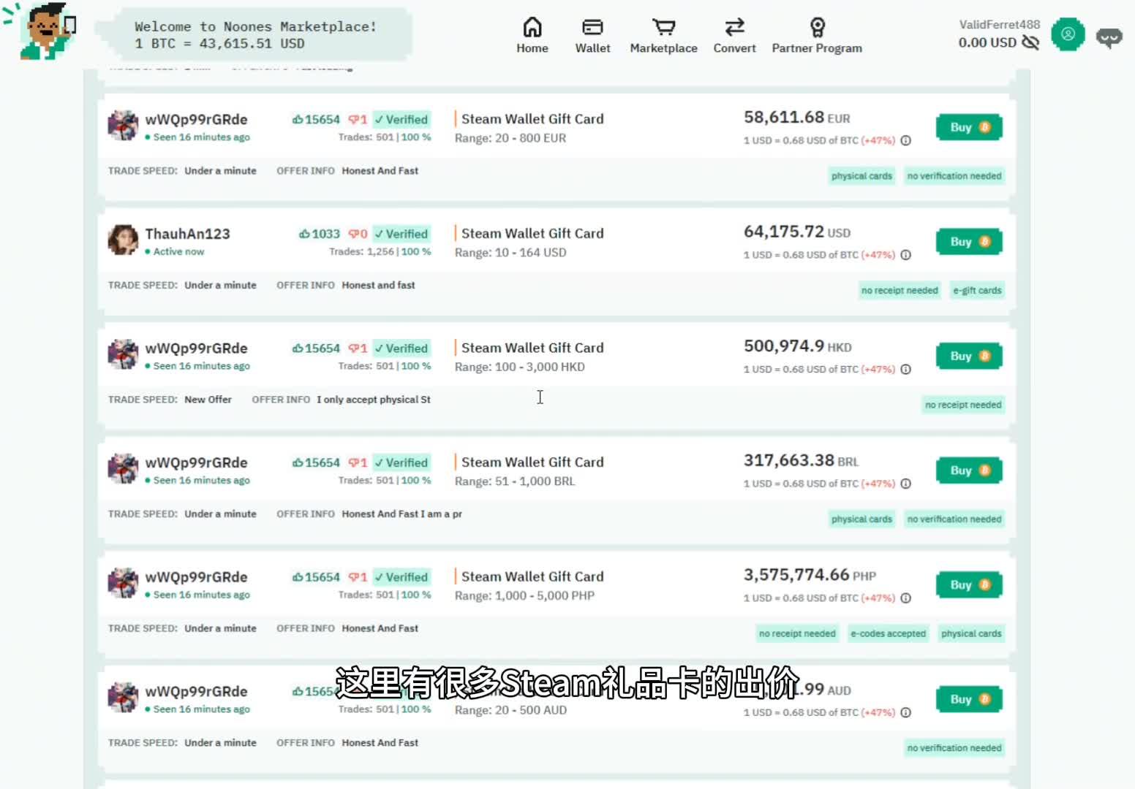The height and width of the screenshot is (789, 1135).
Task: Click 'no receipt needed' tag in HKD offer
Action: coord(963,405)
